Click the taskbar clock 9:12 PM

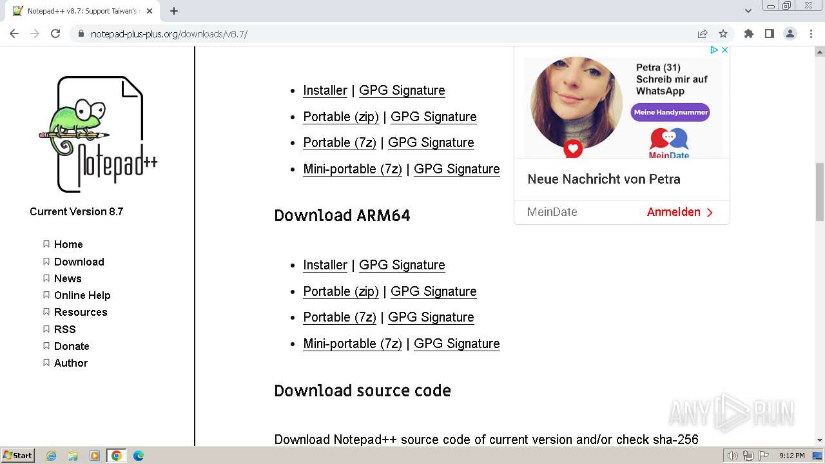(791, 456)
